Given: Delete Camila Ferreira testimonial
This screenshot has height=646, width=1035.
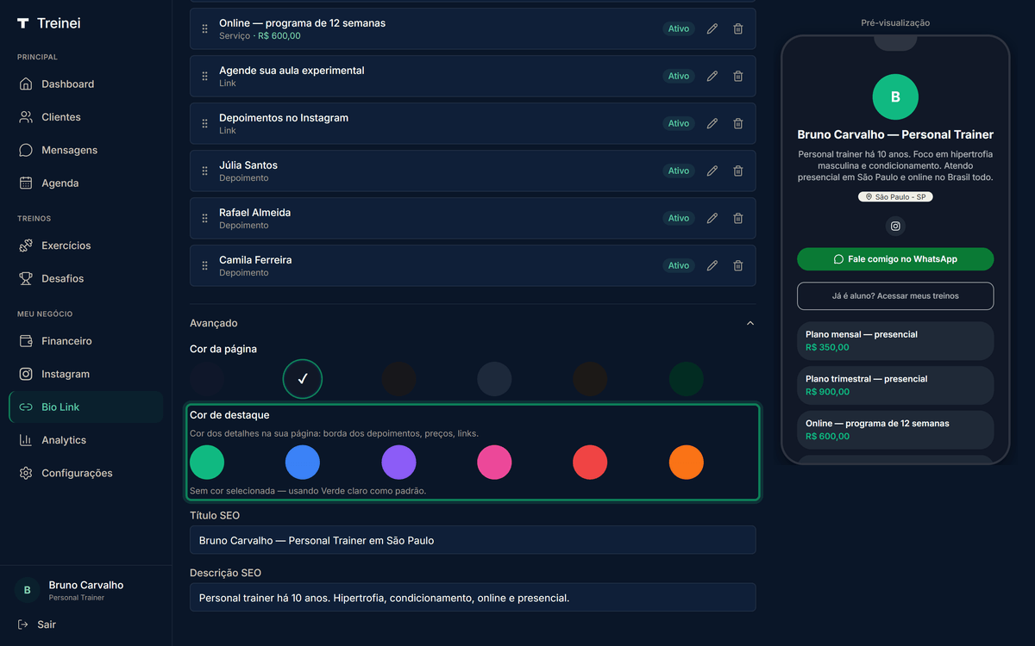Looking at the screenshot, I should (x=738, y=265).
